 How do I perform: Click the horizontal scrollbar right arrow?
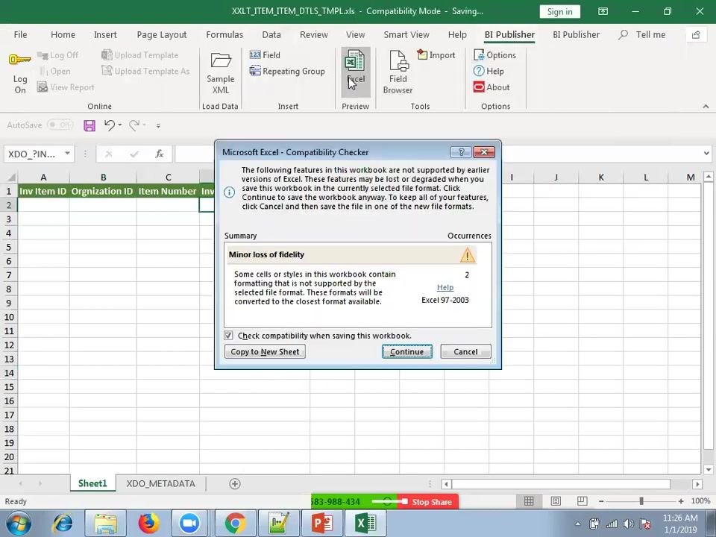tap(697, 484)
